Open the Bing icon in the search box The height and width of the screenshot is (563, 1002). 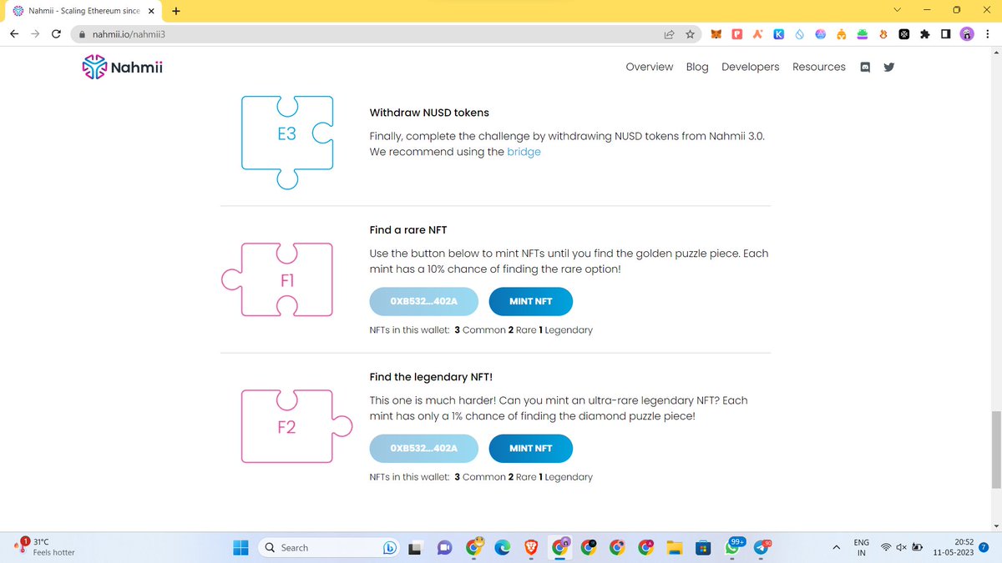tap(389, 547)
